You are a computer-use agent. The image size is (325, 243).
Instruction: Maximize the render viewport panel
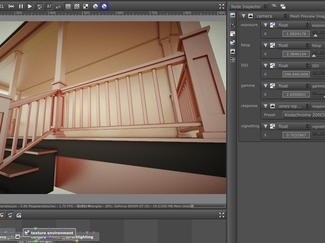click(x=221, y=6)
